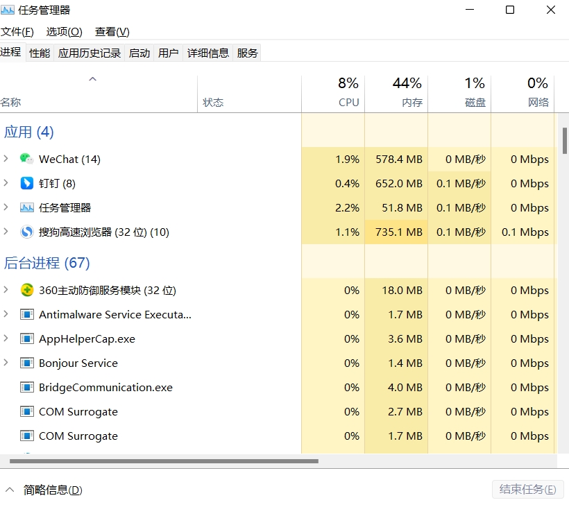Image resolution: width=569 pixels, height=507 pixels.
Task: Click the 钉钉 (DingTalk) process icon
Action: coord(26,183)
